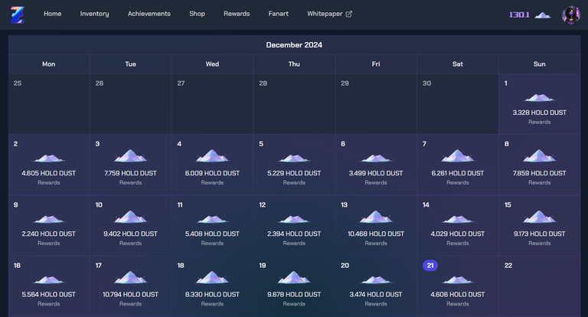
Task: Click the Z logo in the navbar
Action: (18, 15)
